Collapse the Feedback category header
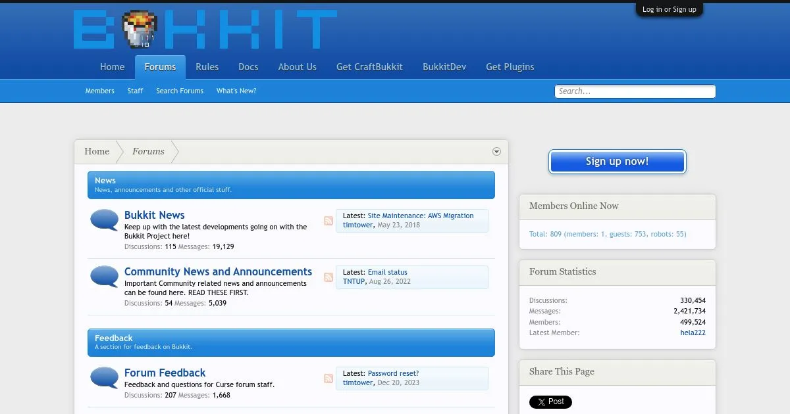The height and width of the screenshot is (414, 790). coord(290,342)
